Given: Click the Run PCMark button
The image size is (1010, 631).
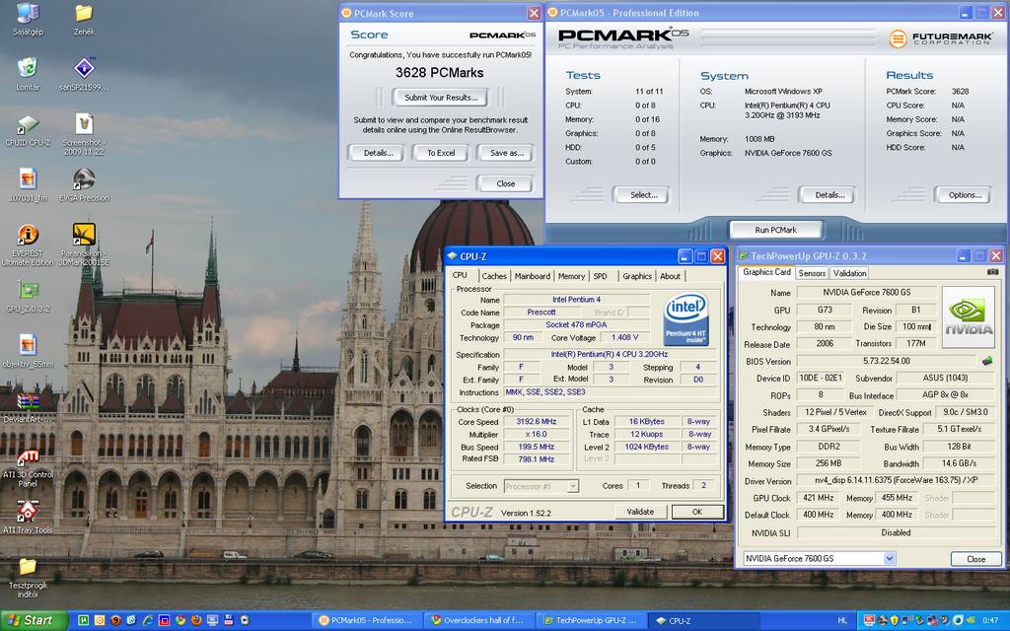Looking at the screenshot, I should (775, 229).
